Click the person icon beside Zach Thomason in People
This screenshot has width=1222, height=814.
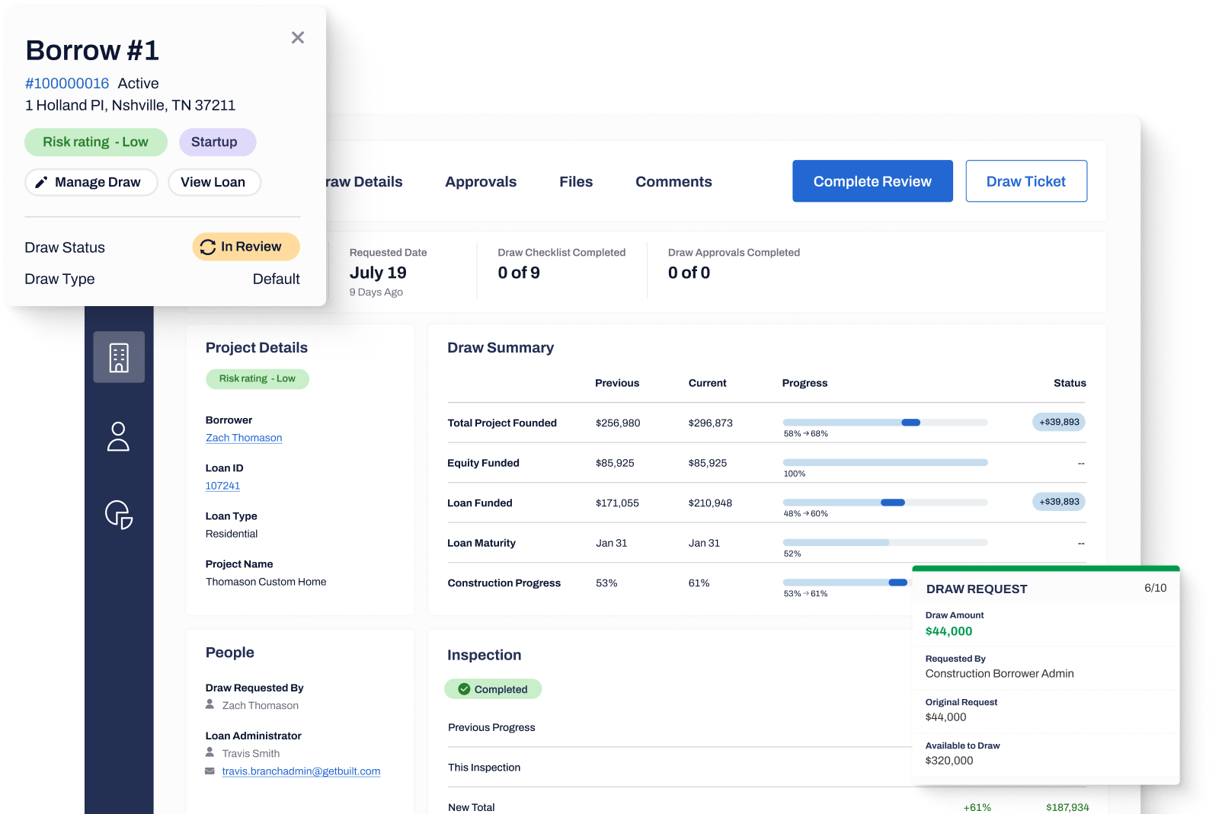[x=210, y=705]
